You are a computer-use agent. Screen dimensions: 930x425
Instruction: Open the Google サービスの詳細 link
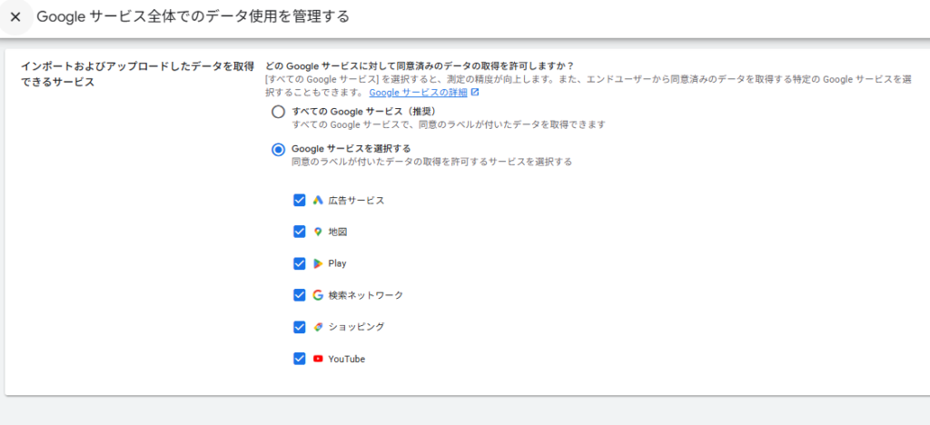418,93
